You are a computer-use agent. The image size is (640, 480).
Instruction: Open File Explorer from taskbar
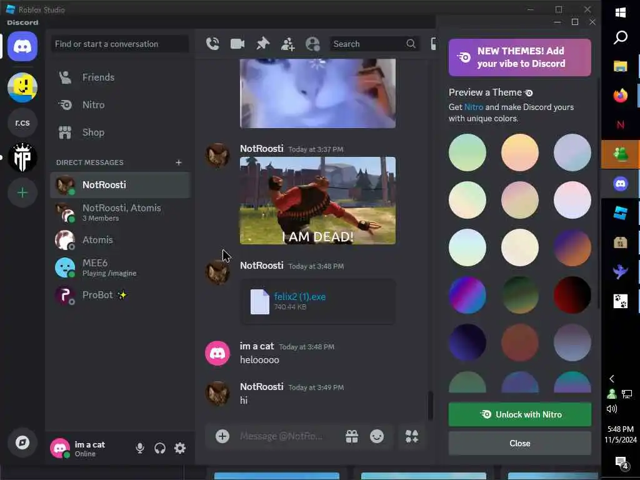(x=621, y=66)
